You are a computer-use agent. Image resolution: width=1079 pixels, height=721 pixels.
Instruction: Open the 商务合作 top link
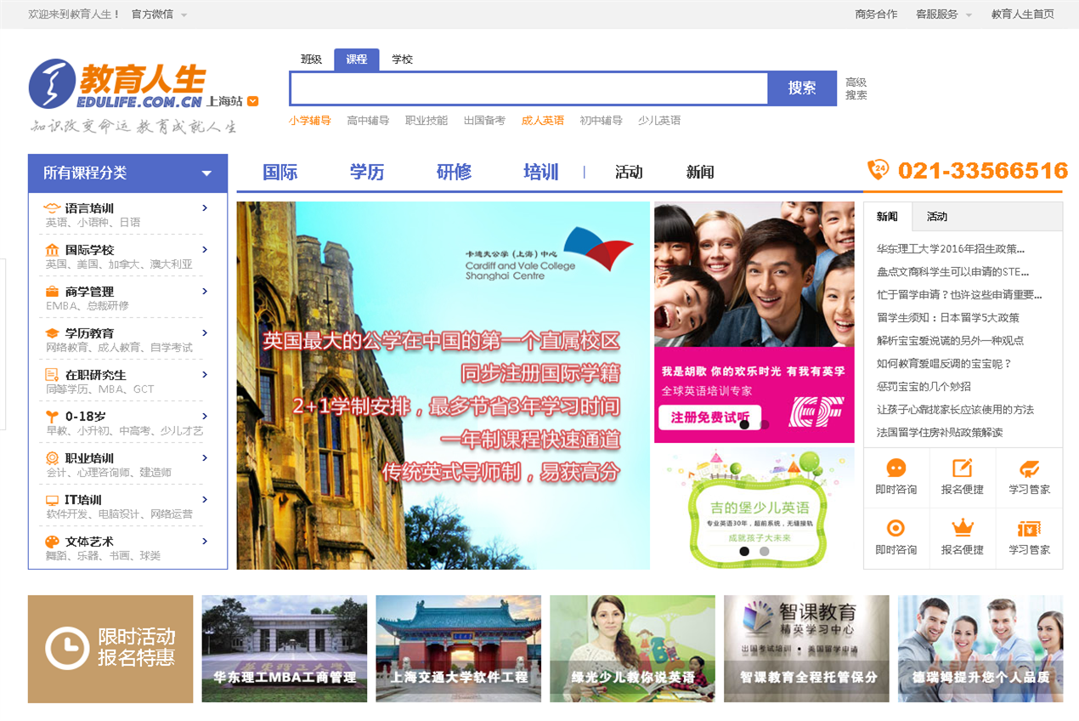876,14
